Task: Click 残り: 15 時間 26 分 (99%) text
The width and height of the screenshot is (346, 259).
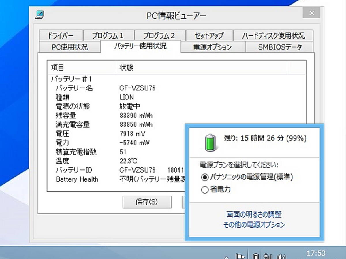Action: click(265, 138)
